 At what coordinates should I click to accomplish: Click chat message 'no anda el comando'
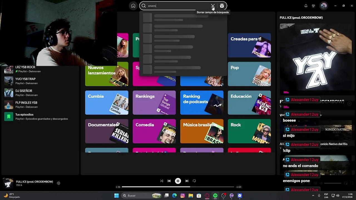click(x=300, y=166)
